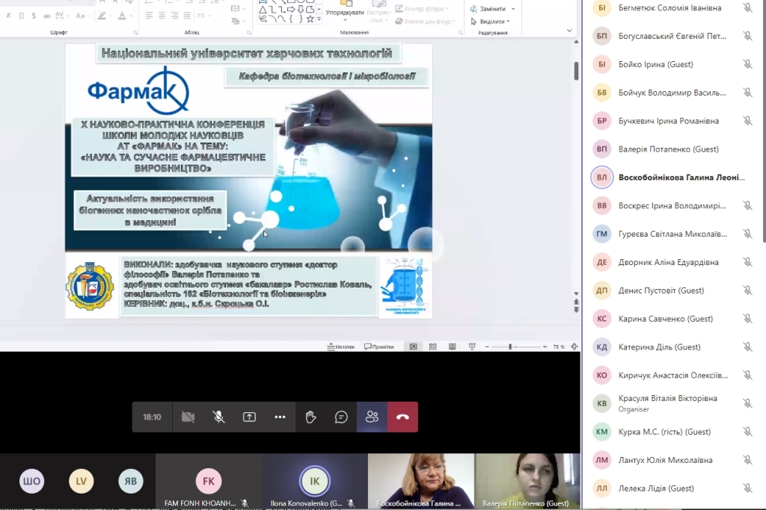Zoom in plus button

click(x=545, y=346)
